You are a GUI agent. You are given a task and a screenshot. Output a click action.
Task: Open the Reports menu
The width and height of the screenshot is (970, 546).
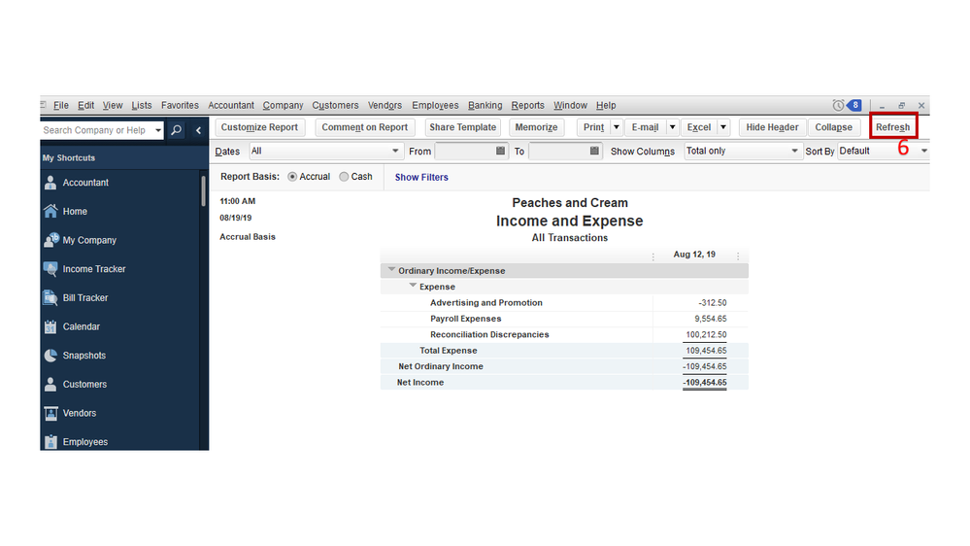point(527,105)
